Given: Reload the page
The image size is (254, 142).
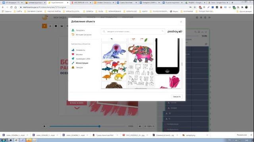Looking at the screenshot, I should (11, 7).
